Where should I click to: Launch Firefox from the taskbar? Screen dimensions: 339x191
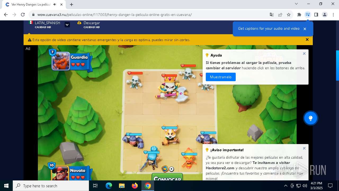click(135, 186)
